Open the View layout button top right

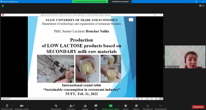[x=202, y=6]
